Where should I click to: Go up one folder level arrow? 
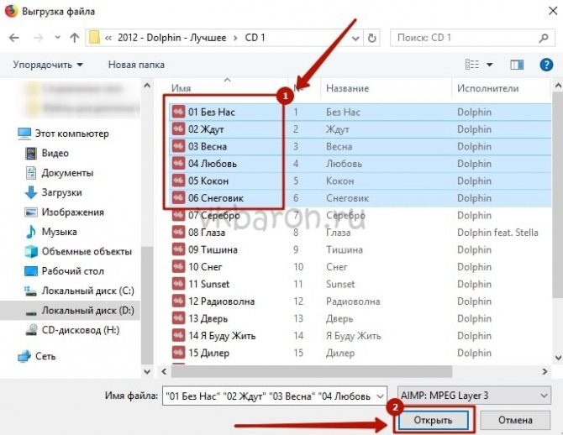click(74, 37)
